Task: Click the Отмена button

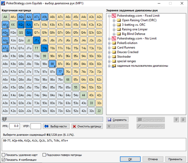Action: click(153, 159)
